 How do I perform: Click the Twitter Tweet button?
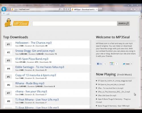(126, 64)
